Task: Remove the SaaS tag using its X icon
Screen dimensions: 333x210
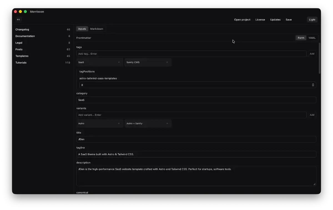Action: pos(119,62)
